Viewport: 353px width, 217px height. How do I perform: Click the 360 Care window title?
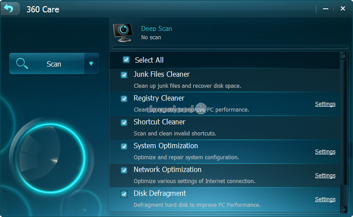click(43, 9)
